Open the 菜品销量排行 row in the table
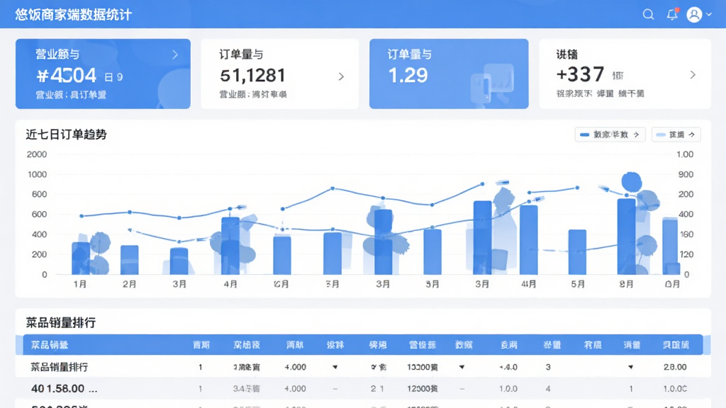The width and height of the screenshot is (726, 408). click(x=363, y=367)
